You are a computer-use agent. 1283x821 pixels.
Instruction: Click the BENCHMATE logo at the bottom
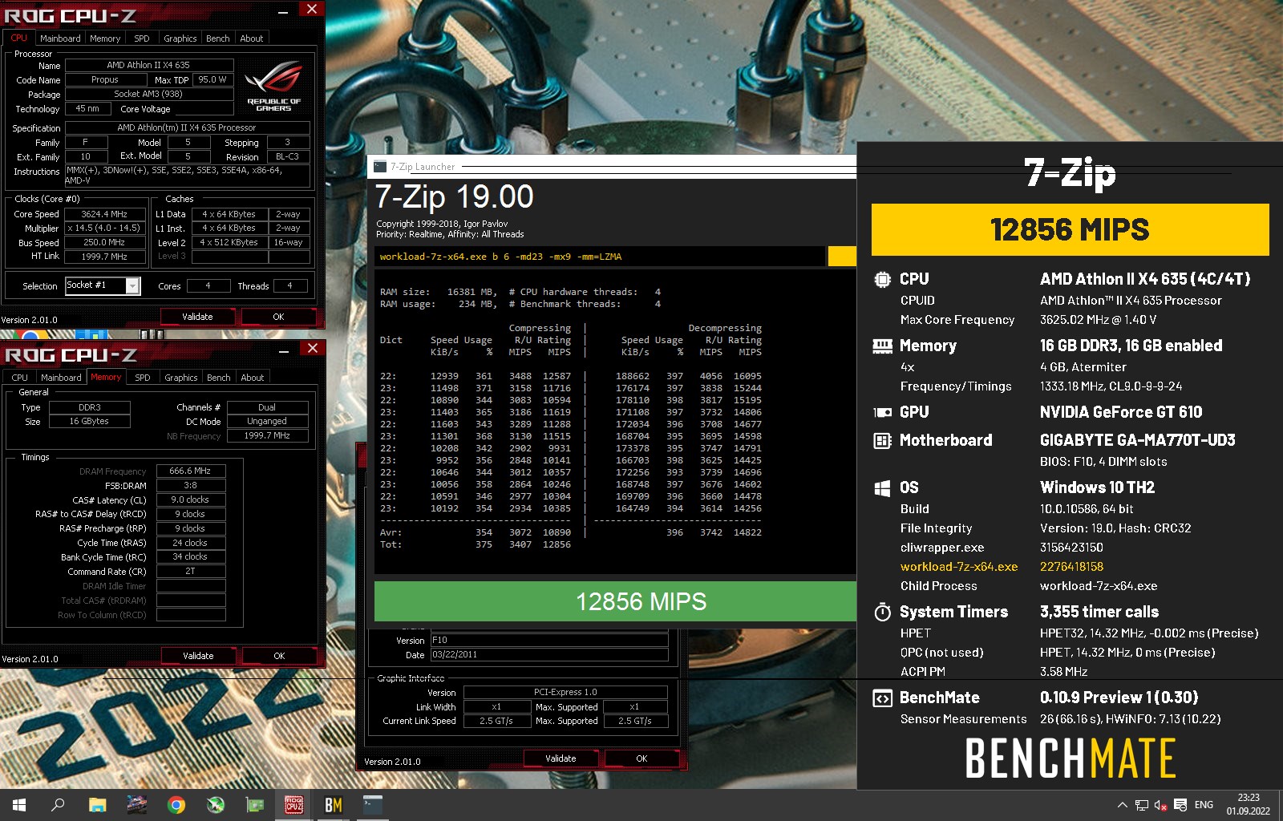[x=1070, y=758]
